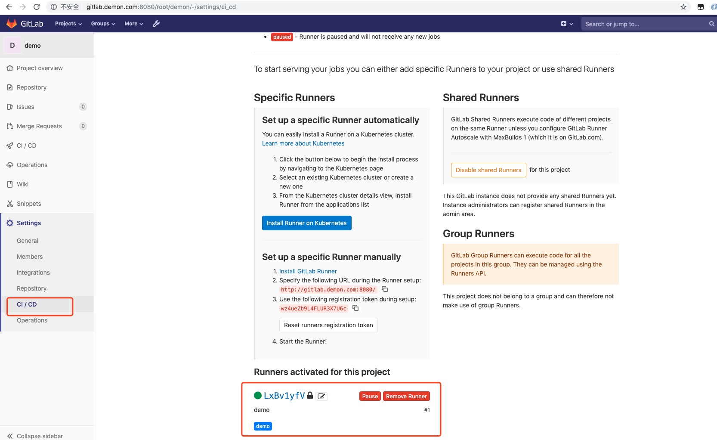The height and width of the screenshot is (440, 717).
Task: Click the Issues count badge
Action: pos(83,107)
